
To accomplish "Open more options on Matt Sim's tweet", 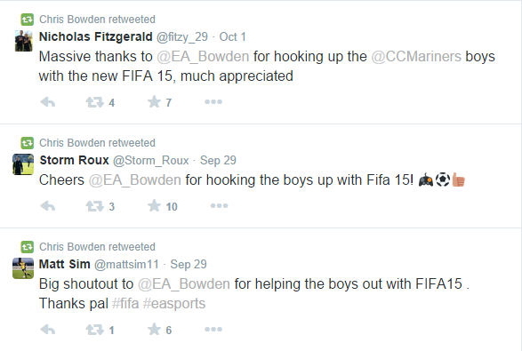I will point(213,330).
